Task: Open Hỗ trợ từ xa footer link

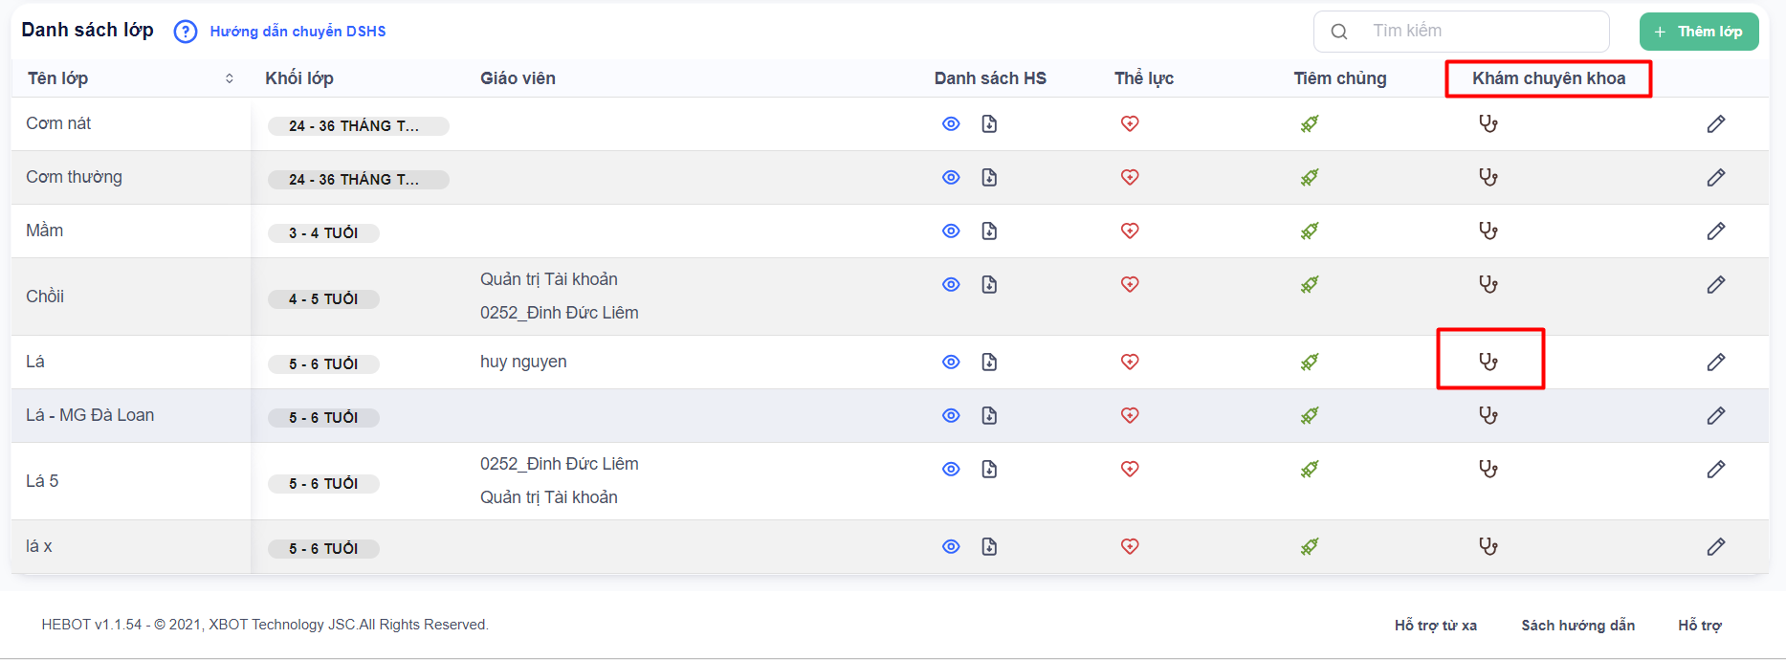Action: (x=1435, y=626)
